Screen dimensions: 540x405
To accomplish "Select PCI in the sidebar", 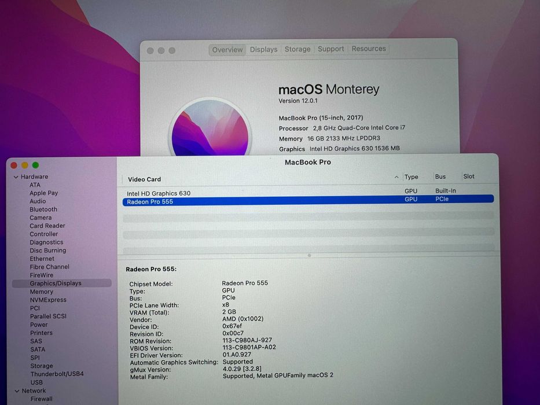I will 35,308.
